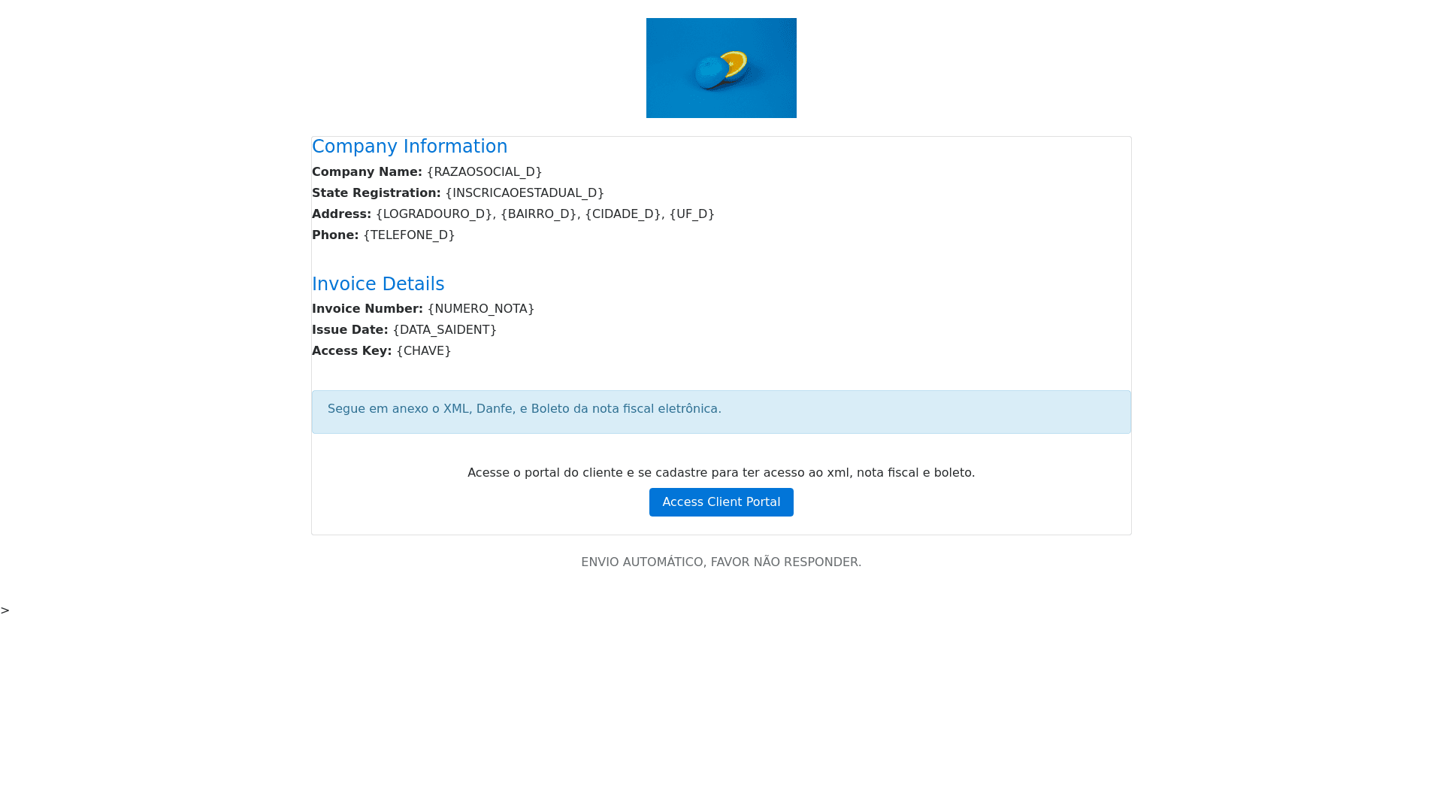Screen dimensions: 1443x812
Task: Click the {TELEFONE_D} phone placeholder
Action: [x=409, y=235]
